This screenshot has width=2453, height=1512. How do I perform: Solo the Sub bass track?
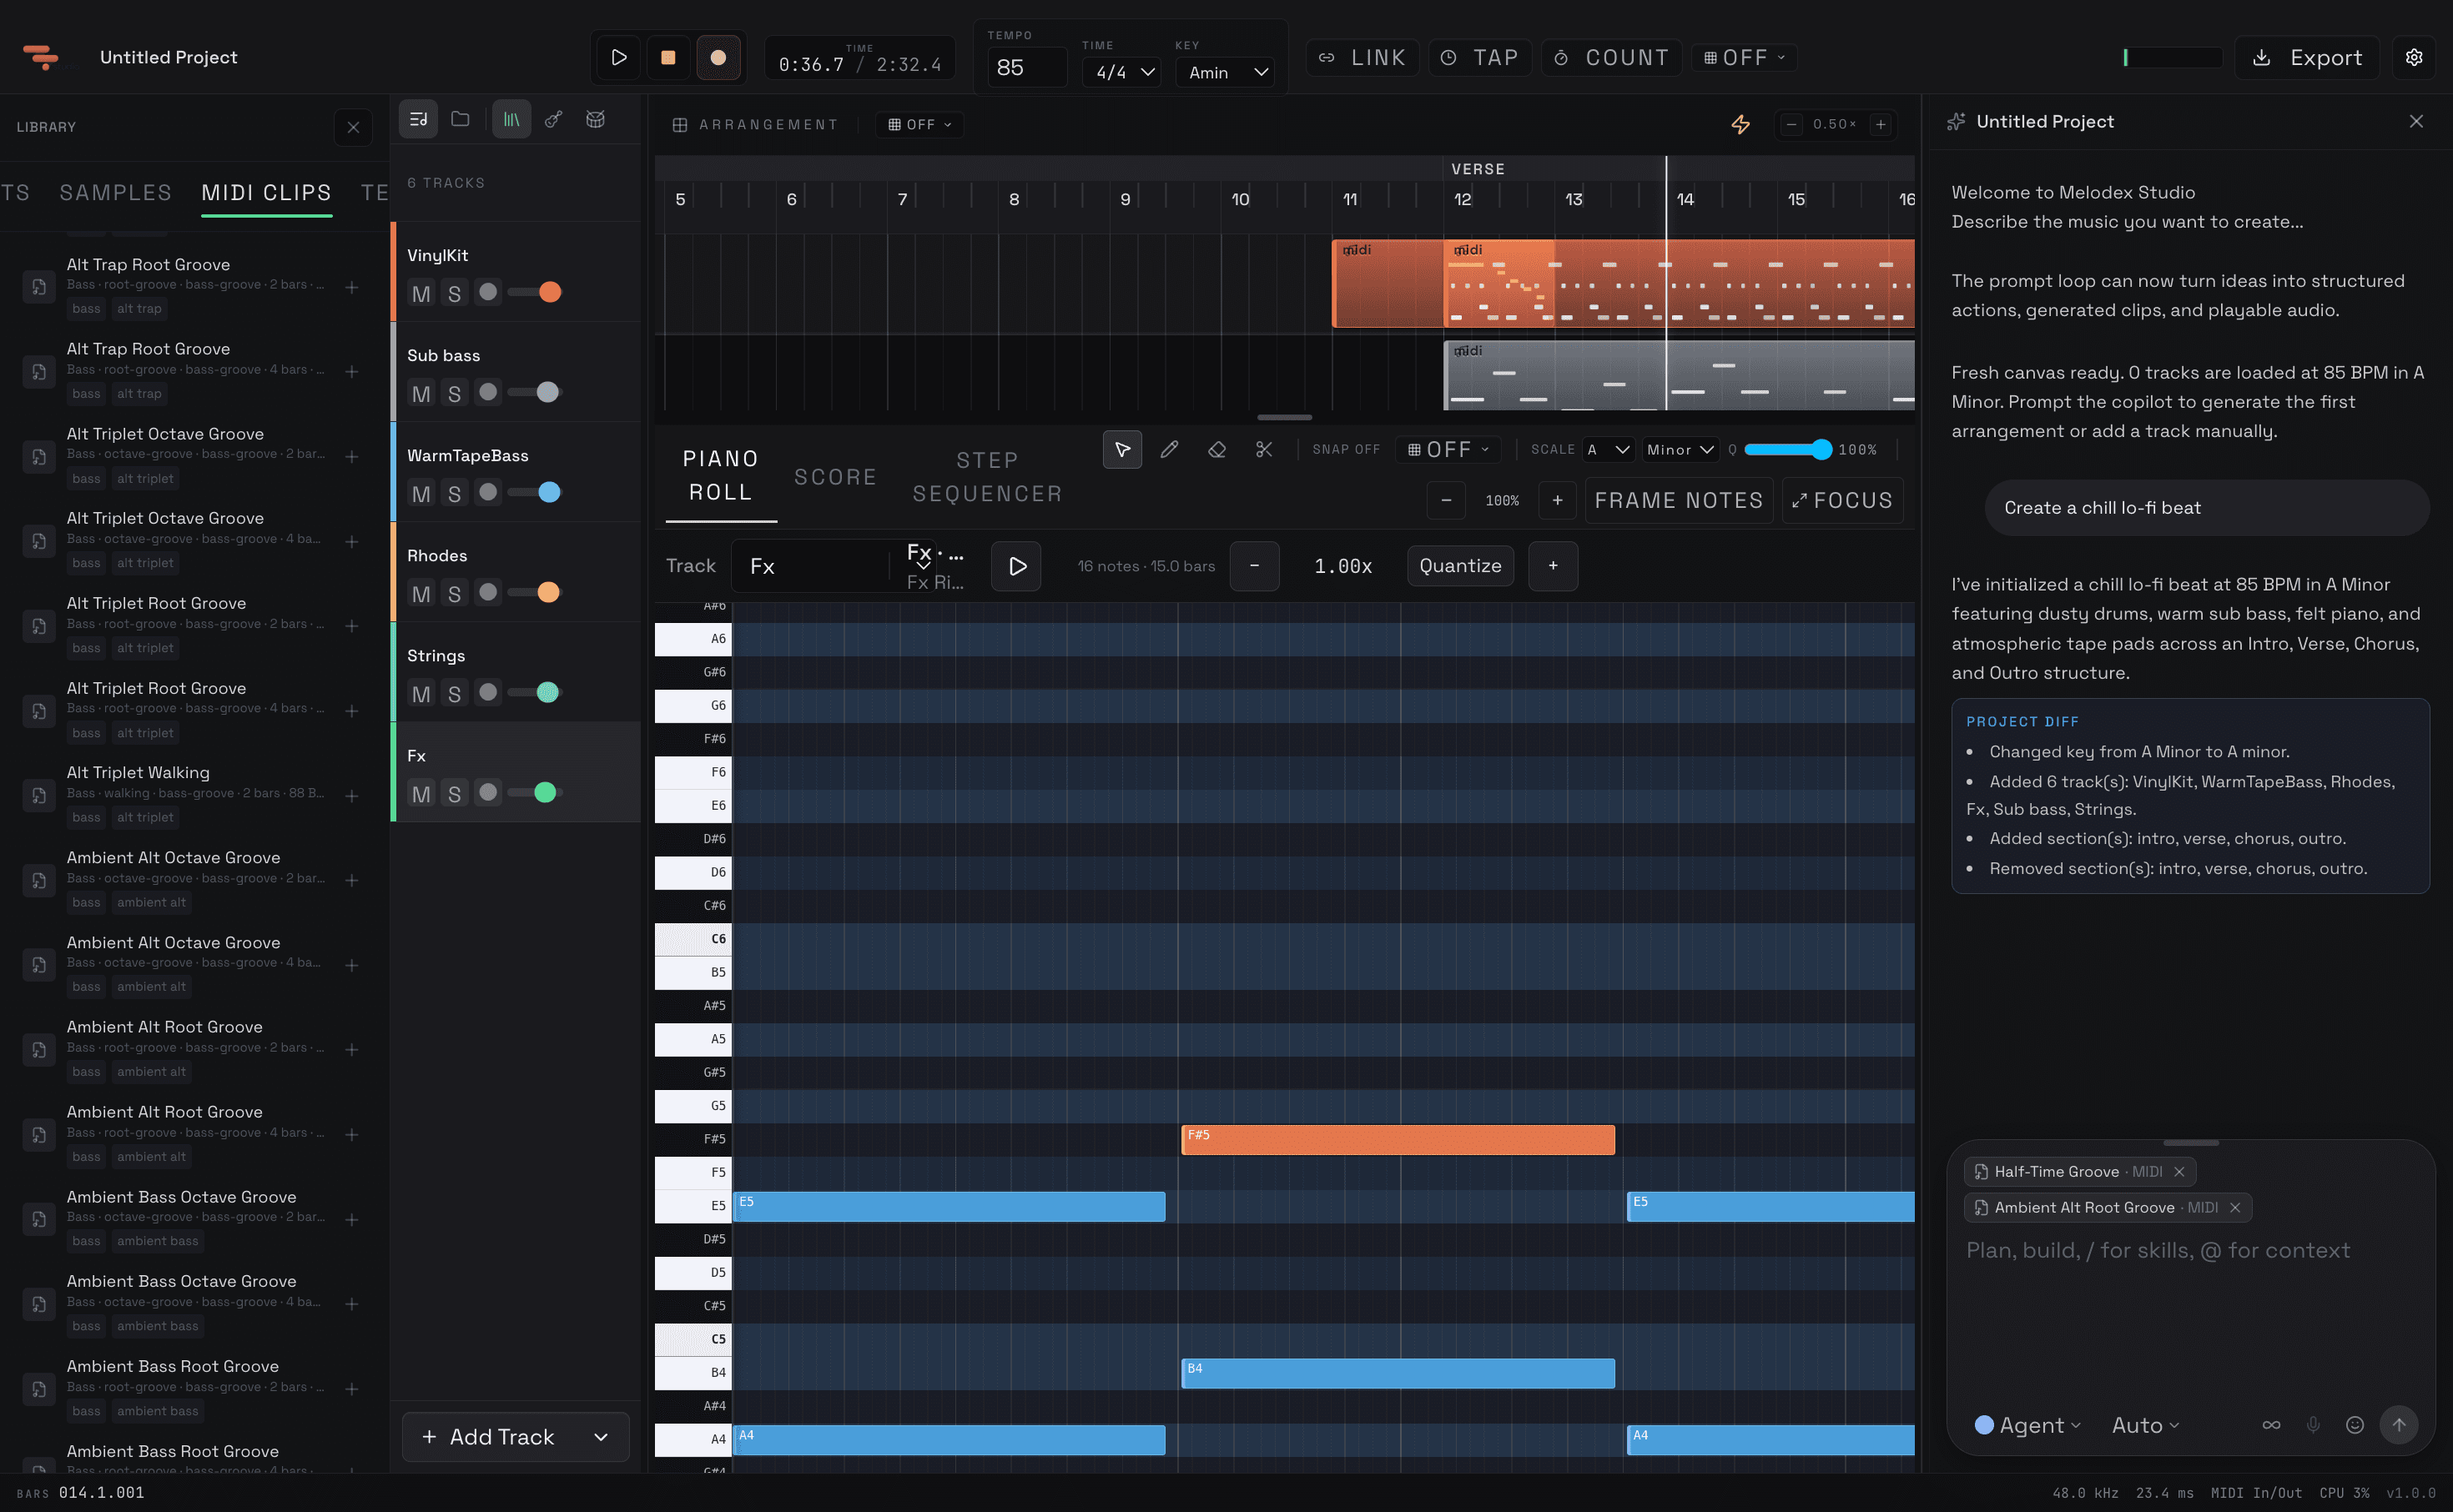click(454, 393)
